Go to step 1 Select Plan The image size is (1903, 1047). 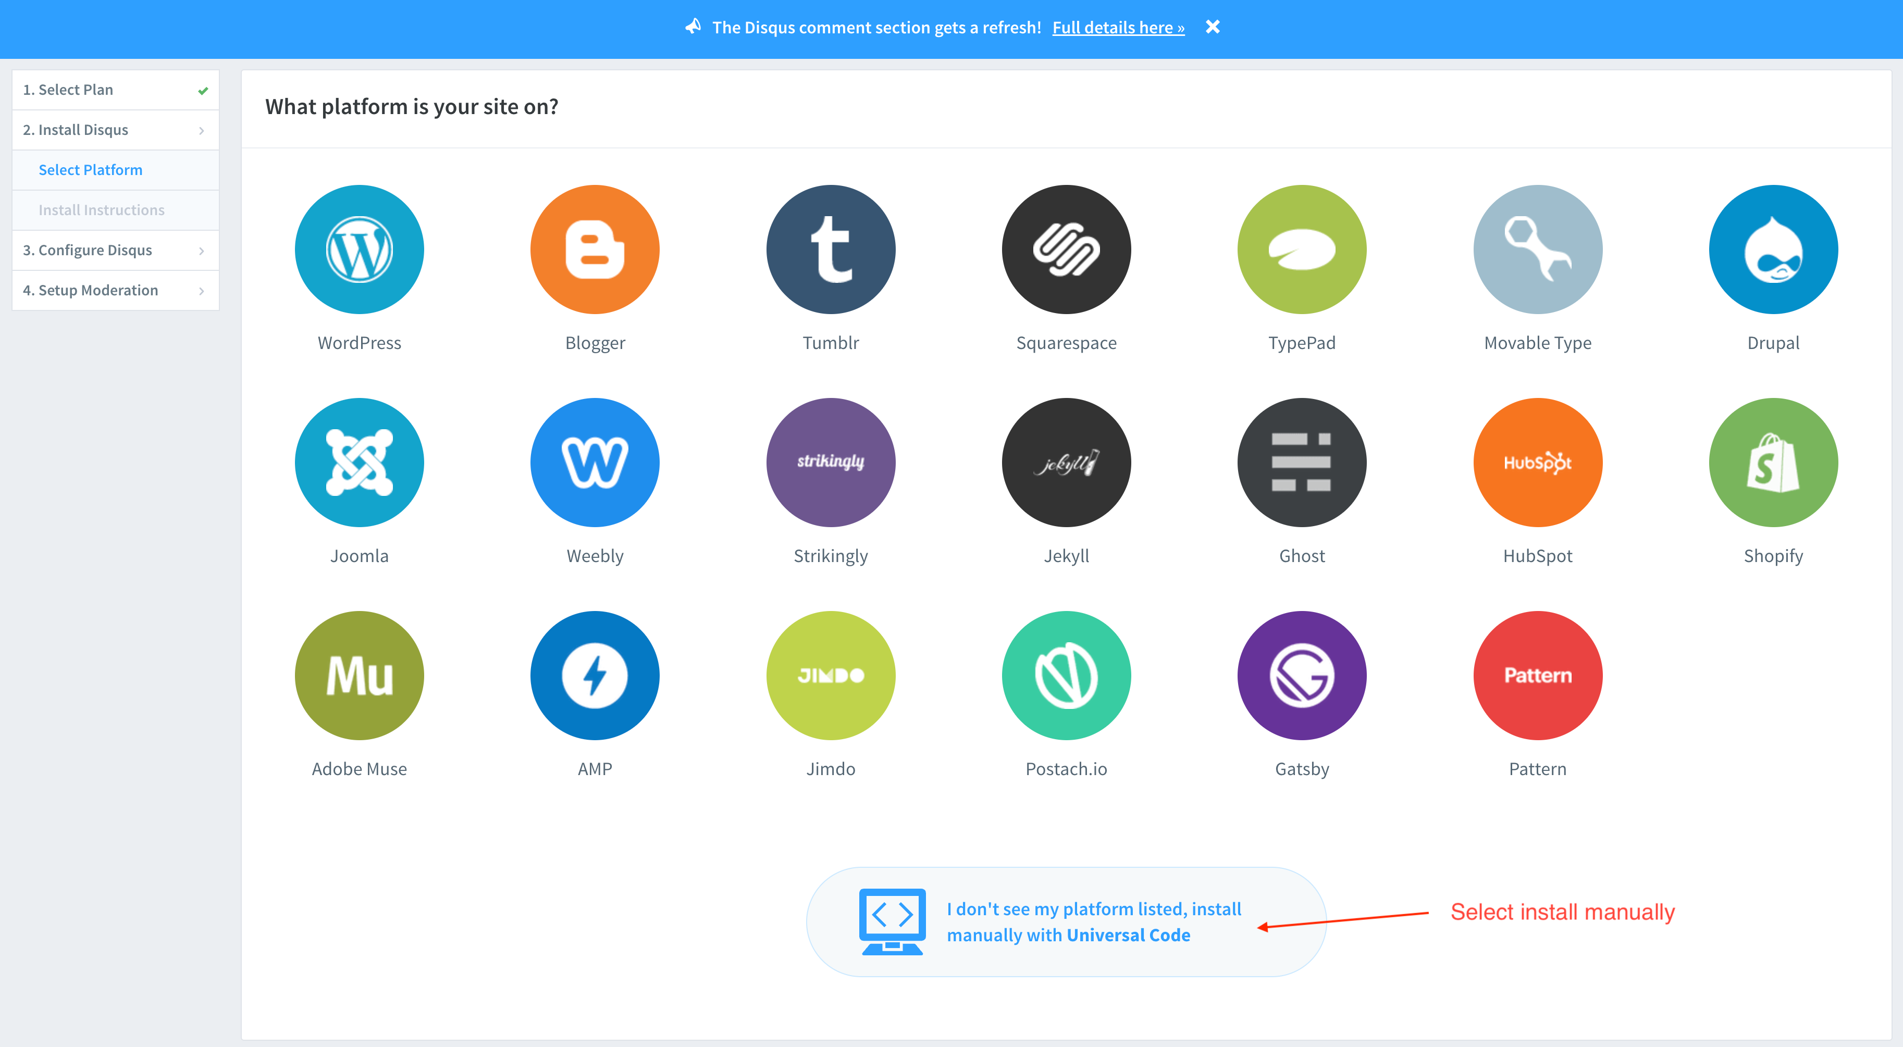(x=115, y=90)
